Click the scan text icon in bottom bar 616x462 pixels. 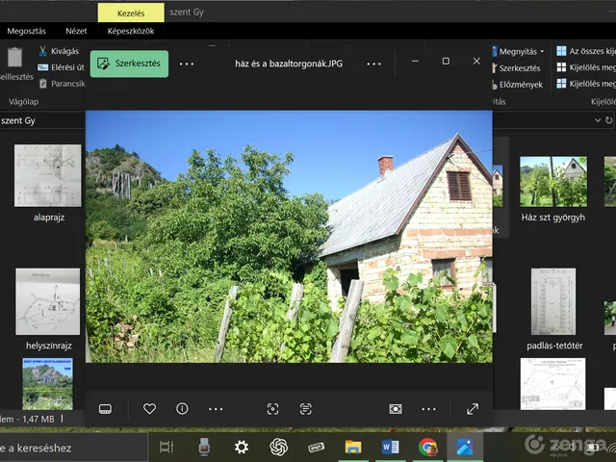point(305,409)
